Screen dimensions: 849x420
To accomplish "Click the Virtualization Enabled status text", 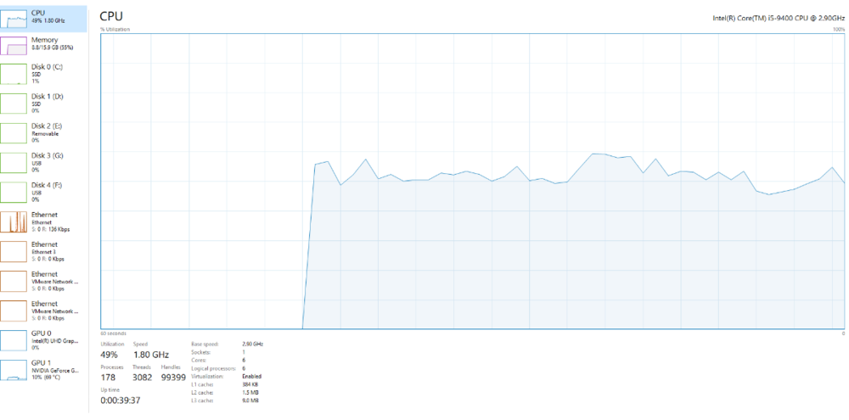I will pos(253,376).
